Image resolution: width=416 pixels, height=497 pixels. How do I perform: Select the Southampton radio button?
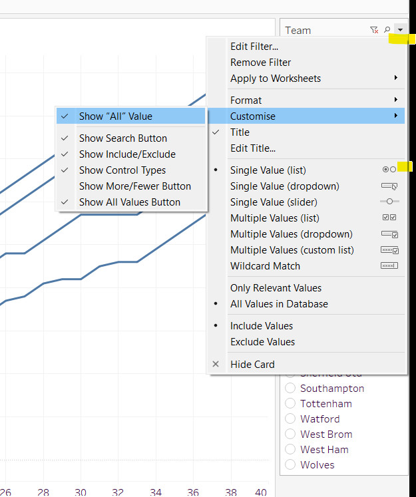point(290,388)
